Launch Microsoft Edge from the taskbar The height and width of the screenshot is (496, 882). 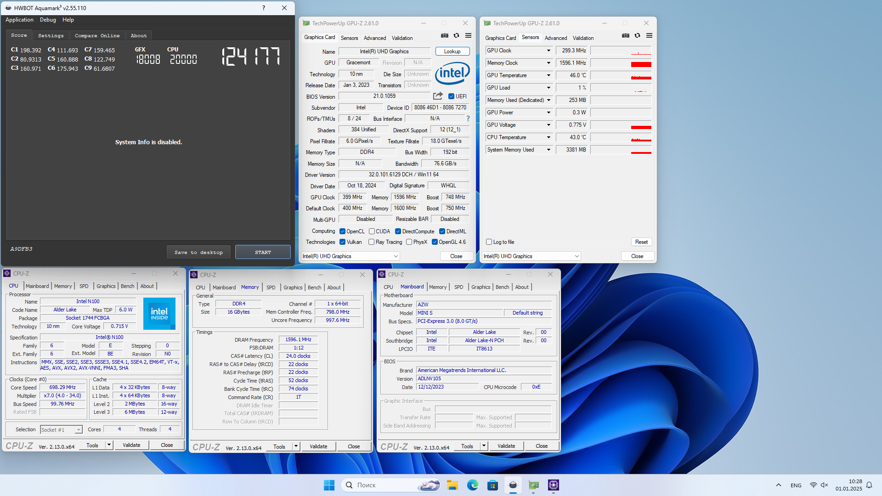coord(472,485)
